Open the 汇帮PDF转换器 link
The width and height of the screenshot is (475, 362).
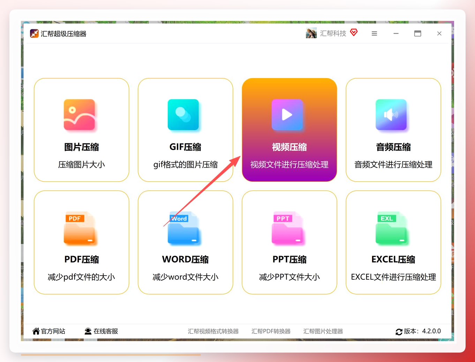271,331
